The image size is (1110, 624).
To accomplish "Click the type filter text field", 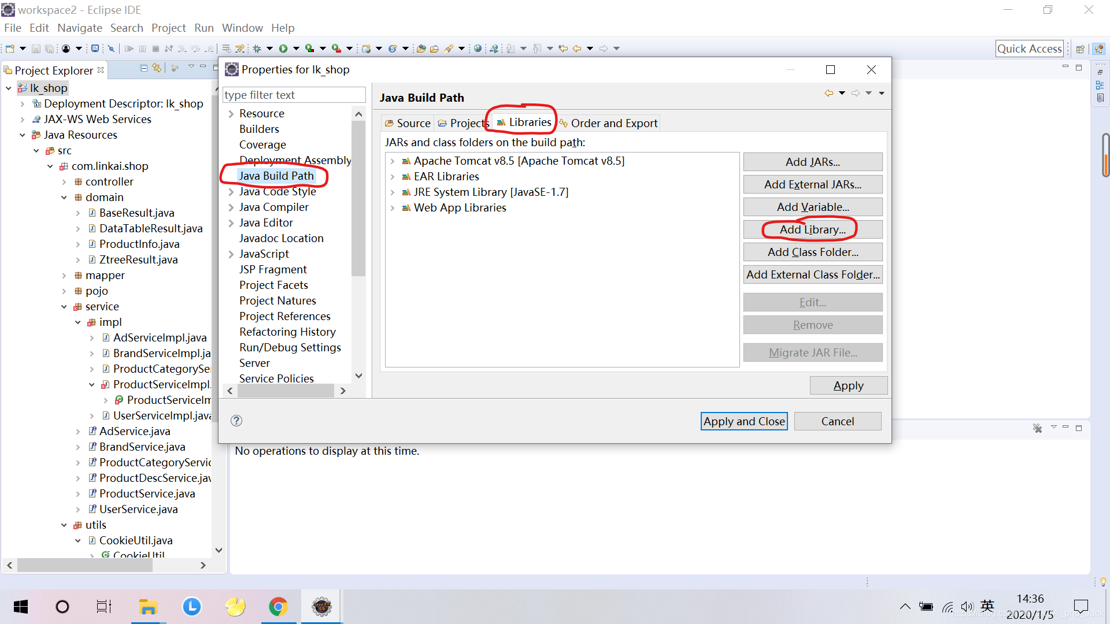I will point(294,95).
